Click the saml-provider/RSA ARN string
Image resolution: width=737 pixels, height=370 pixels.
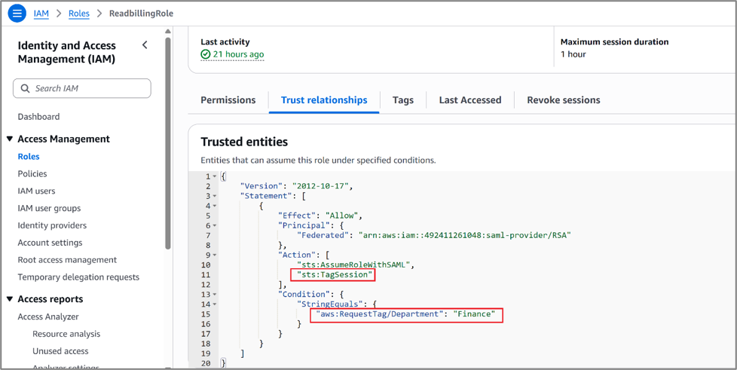464,236
